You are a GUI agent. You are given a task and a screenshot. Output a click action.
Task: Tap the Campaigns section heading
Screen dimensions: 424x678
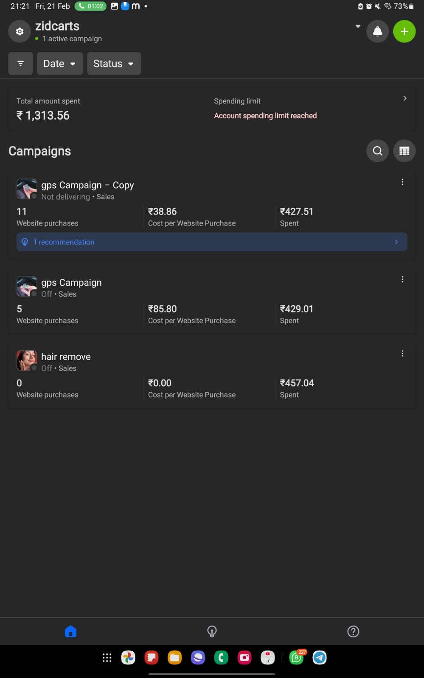tap(40, 151)
